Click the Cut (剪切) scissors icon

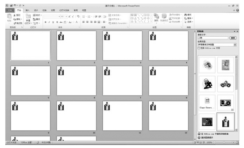(15, 15)
